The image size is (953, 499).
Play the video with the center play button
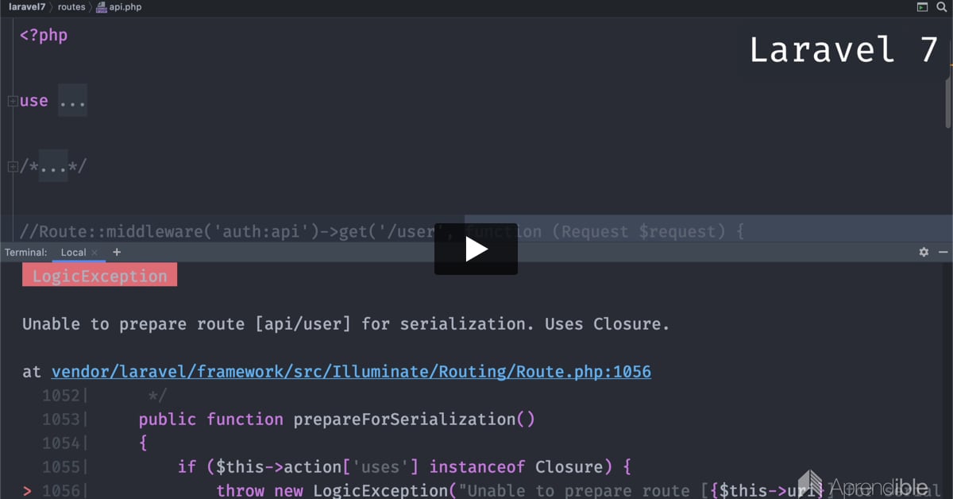coord(476,249)
